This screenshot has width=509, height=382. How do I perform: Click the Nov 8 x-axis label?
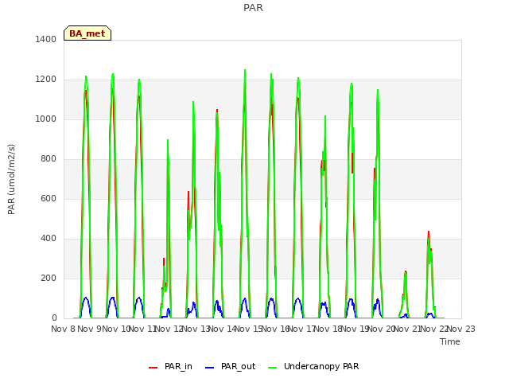(x=63, y=329)
